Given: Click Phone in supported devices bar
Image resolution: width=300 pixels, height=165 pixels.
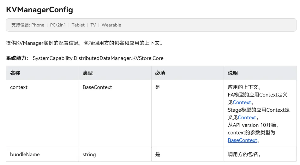Looking at the screenshot, I should coord(38,25).
